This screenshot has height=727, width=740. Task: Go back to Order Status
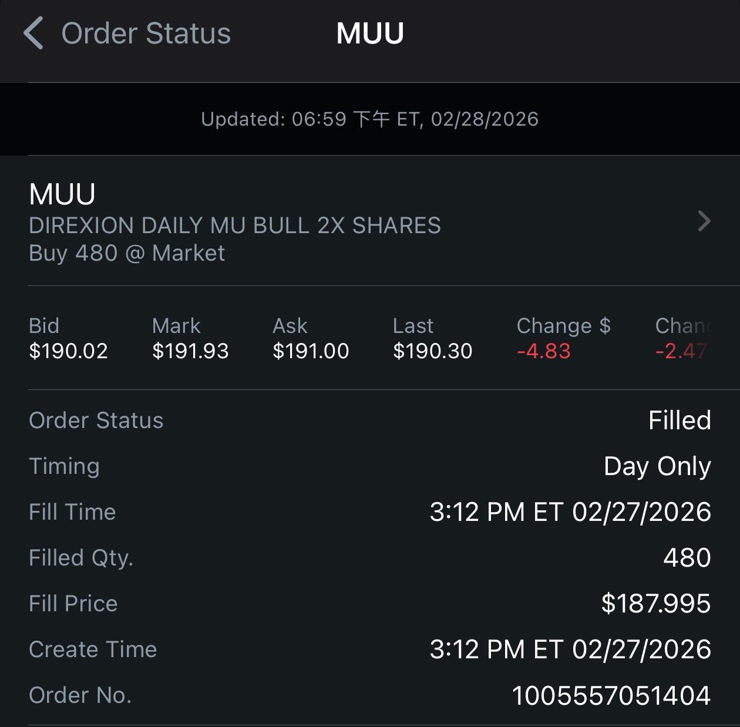click(146, 33)
